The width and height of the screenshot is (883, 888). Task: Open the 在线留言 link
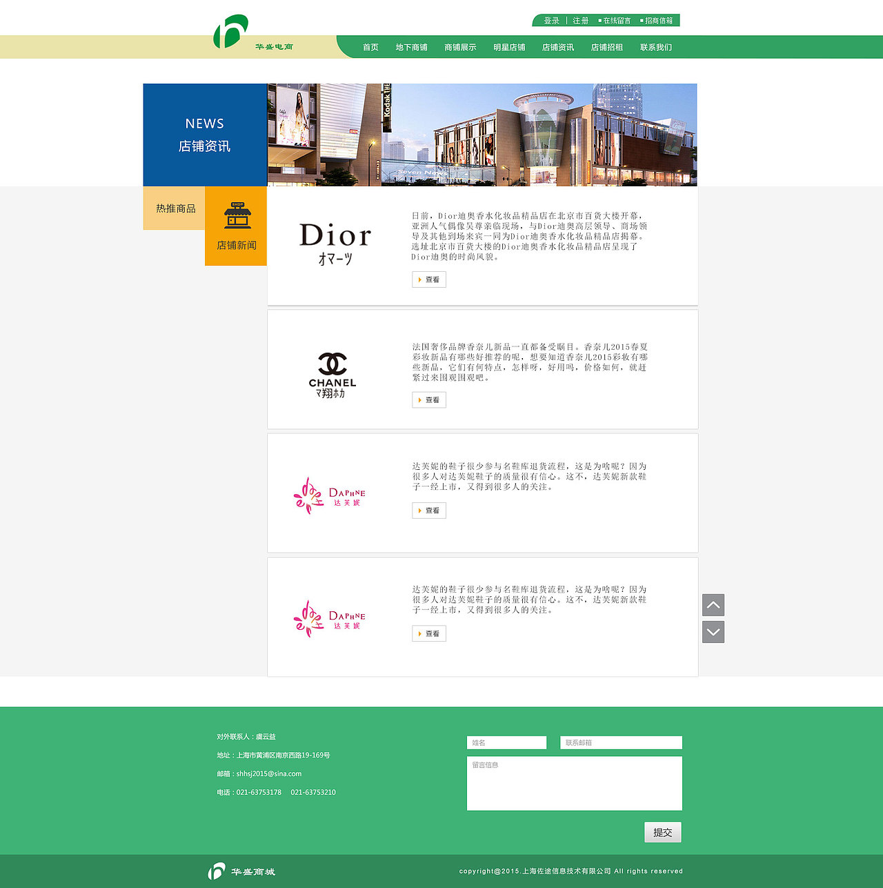tap(615, 21)
